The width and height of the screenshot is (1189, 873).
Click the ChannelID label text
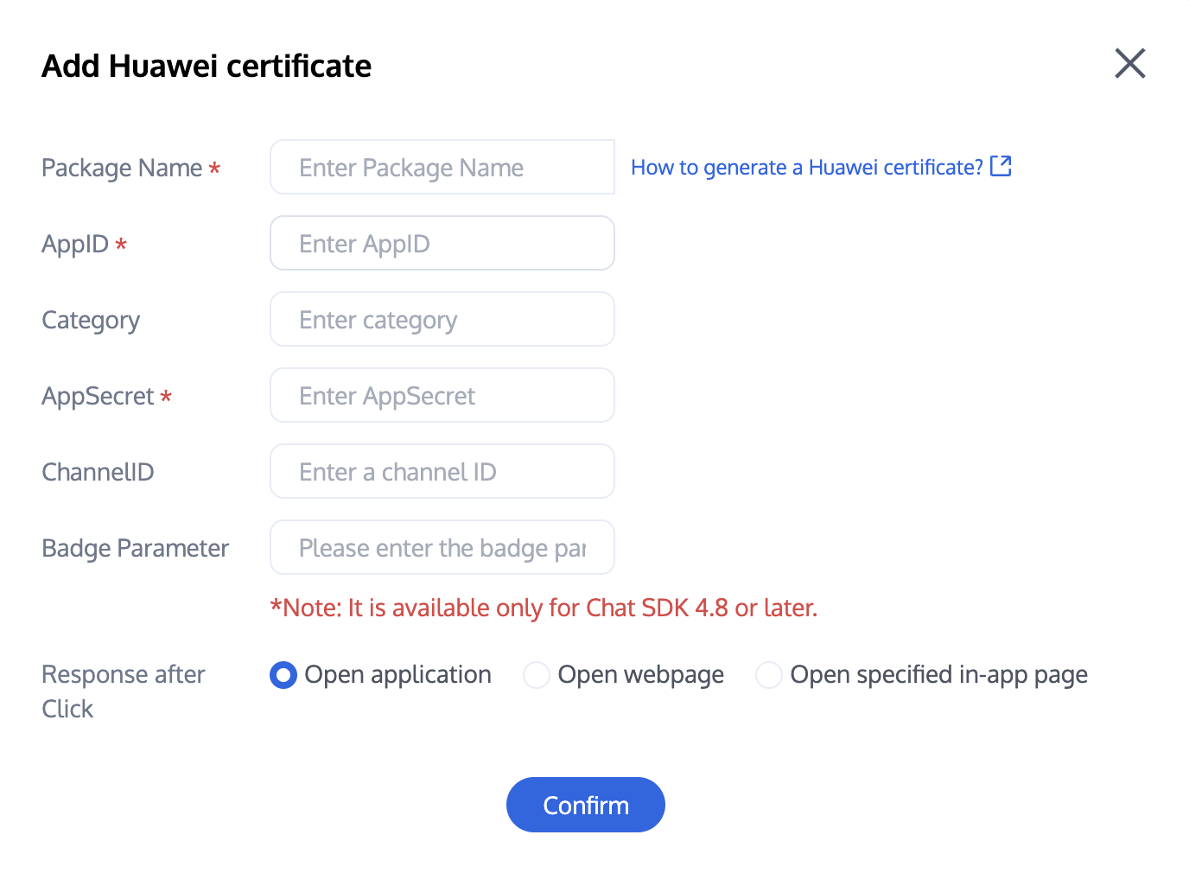click(x=98, y=472)
